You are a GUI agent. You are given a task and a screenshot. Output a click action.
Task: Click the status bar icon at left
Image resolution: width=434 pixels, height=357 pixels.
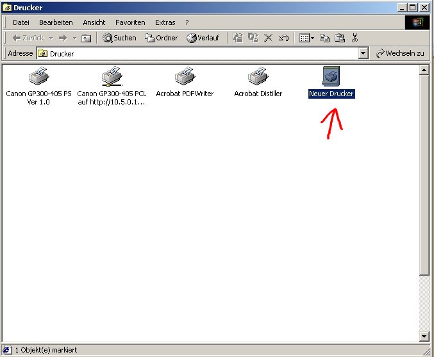(x=7, y=350)
